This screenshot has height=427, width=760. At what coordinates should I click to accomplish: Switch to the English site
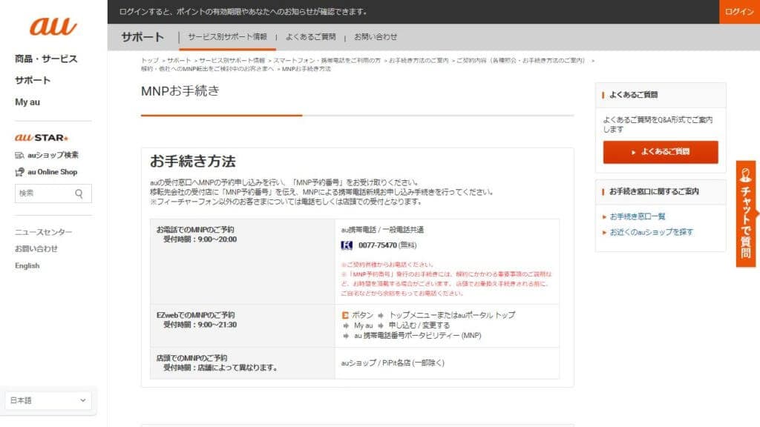click(x=27, y=266)
